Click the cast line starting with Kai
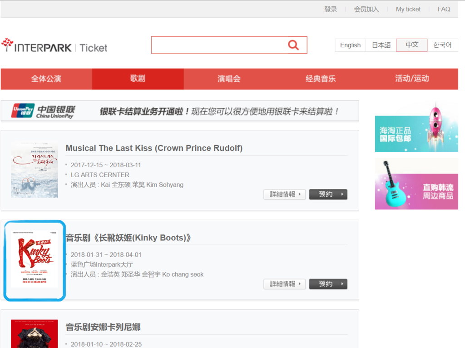 coord(127,184)
